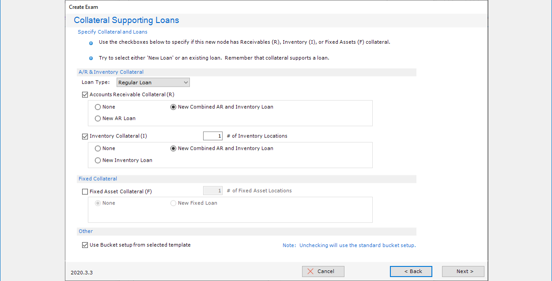The image size is (552, 281).
Task: Select None under Fixed Asset Collateral
Action: (x=98, y=203)
